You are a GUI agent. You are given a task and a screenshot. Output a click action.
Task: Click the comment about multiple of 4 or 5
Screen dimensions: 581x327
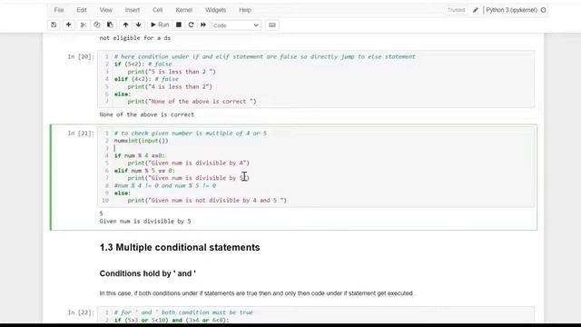[191, 134]
